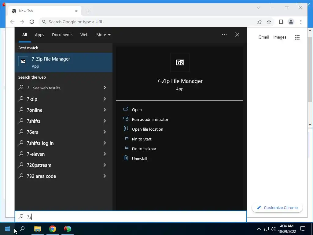Click the colorful app icon right of Chrome on the taskbar
Image resolution: width=313 pixels, height=235 pixels.
click(x=68, y=229)
